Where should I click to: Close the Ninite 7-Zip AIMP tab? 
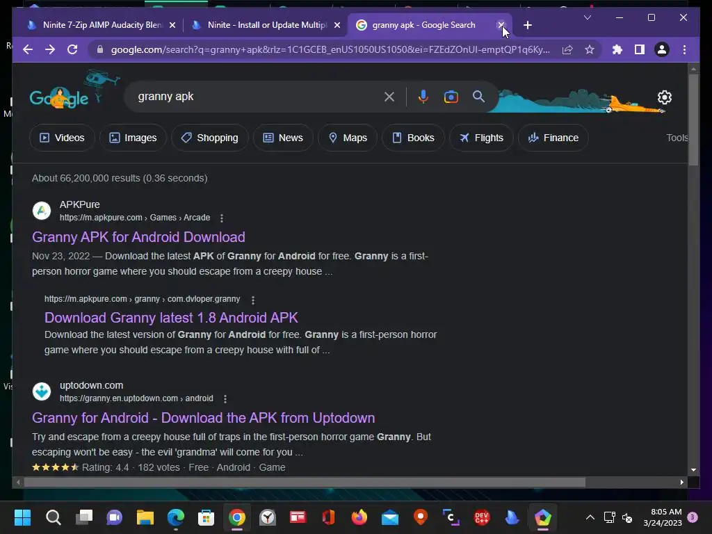point(172,25)
